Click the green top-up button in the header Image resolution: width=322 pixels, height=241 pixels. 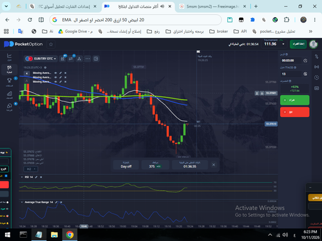coord(298,44)
